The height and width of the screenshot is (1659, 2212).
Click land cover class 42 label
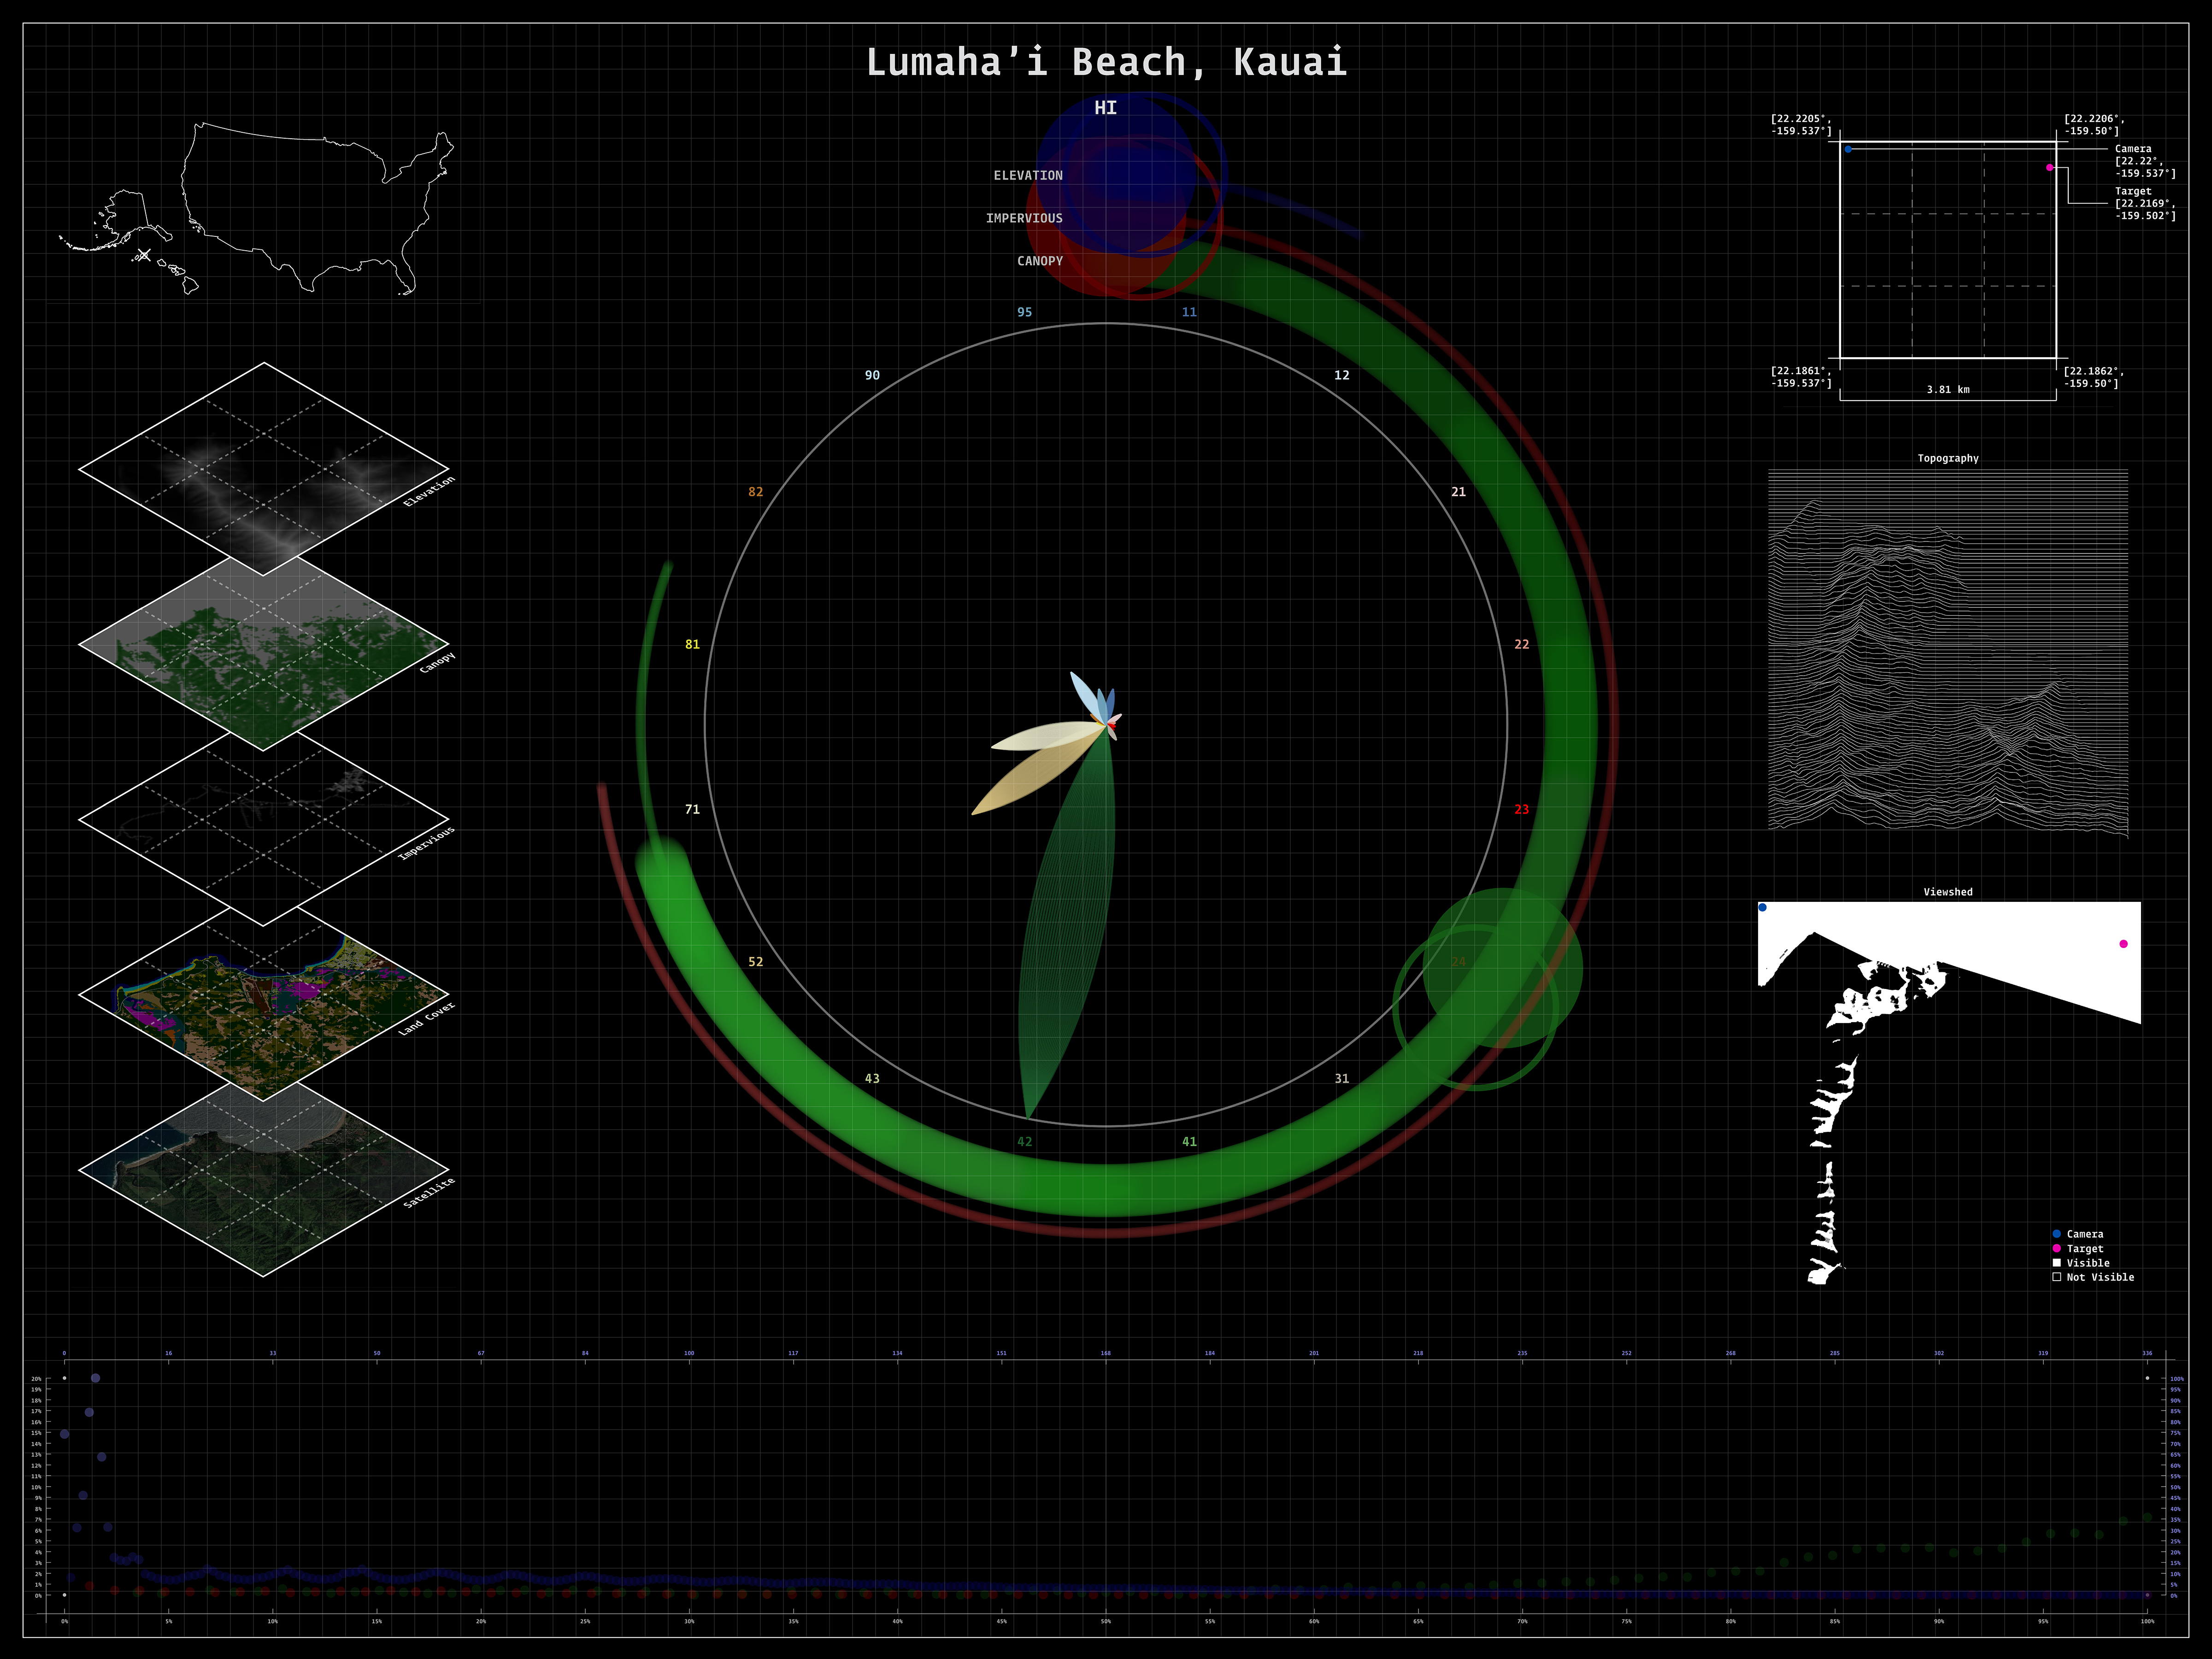coord(1024,1141)
